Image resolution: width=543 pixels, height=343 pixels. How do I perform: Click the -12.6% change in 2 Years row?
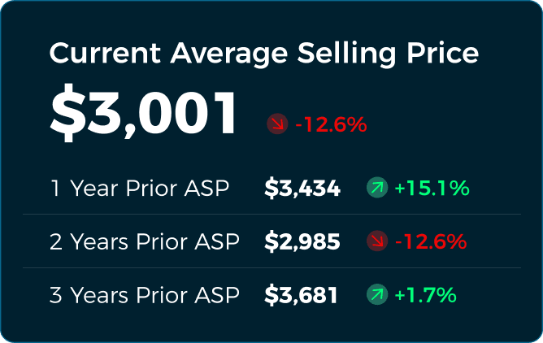point(430,241)
